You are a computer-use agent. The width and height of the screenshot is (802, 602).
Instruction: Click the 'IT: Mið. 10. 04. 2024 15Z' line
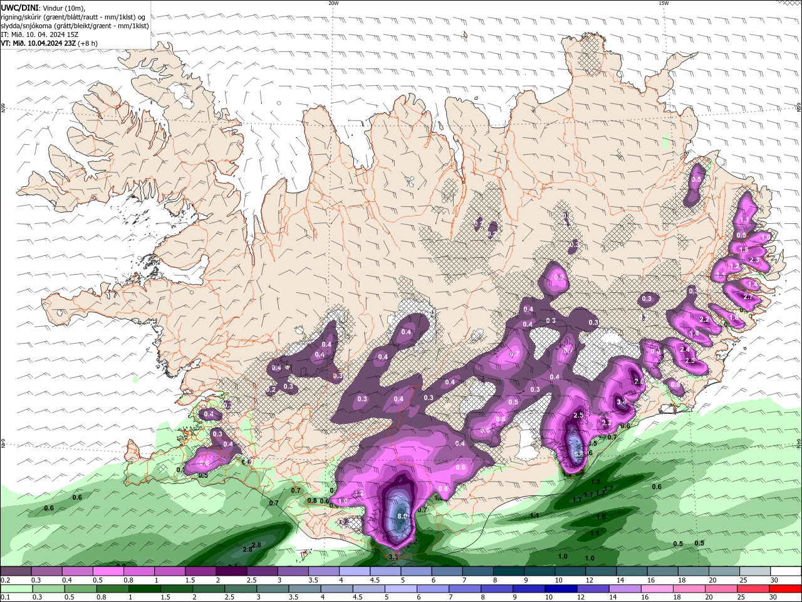(x=39, y=34)
